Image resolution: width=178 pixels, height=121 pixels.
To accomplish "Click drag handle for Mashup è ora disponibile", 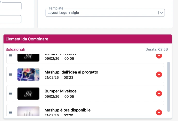I will (11, 113).
